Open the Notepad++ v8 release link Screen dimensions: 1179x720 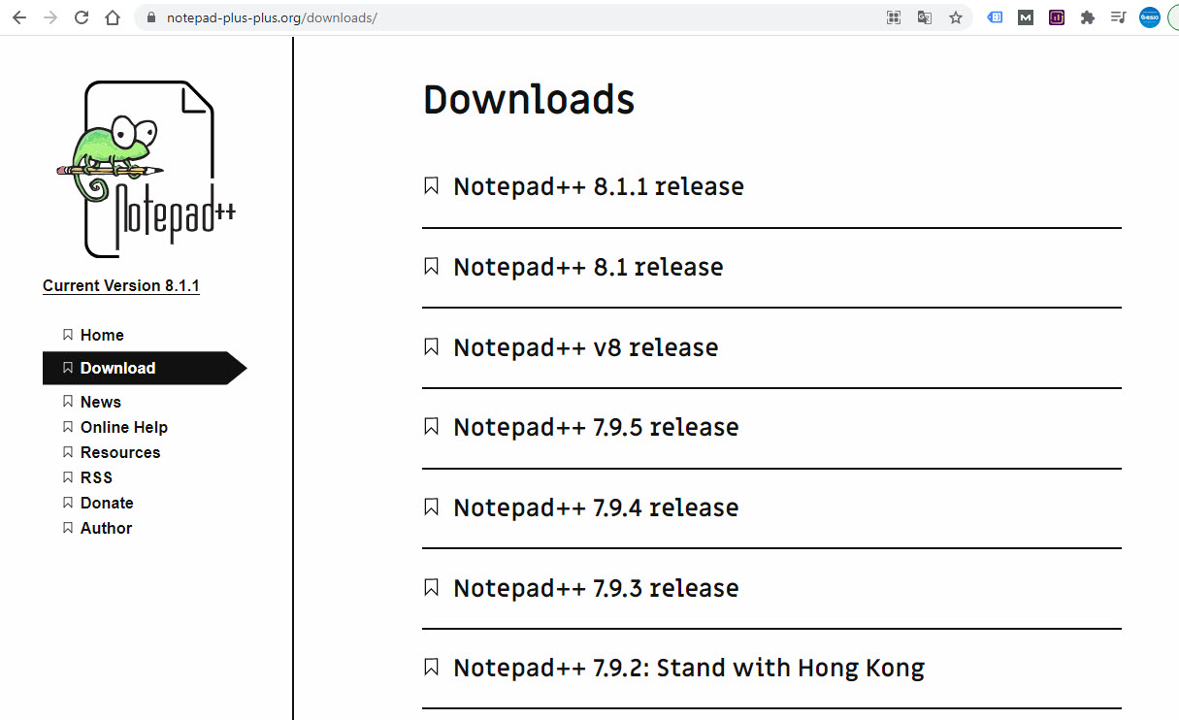[586, 347]
